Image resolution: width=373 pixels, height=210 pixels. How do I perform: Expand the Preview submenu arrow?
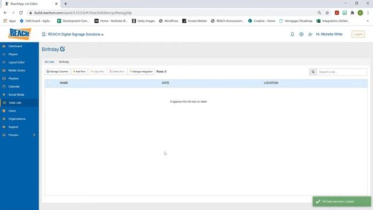pos(34,135)
